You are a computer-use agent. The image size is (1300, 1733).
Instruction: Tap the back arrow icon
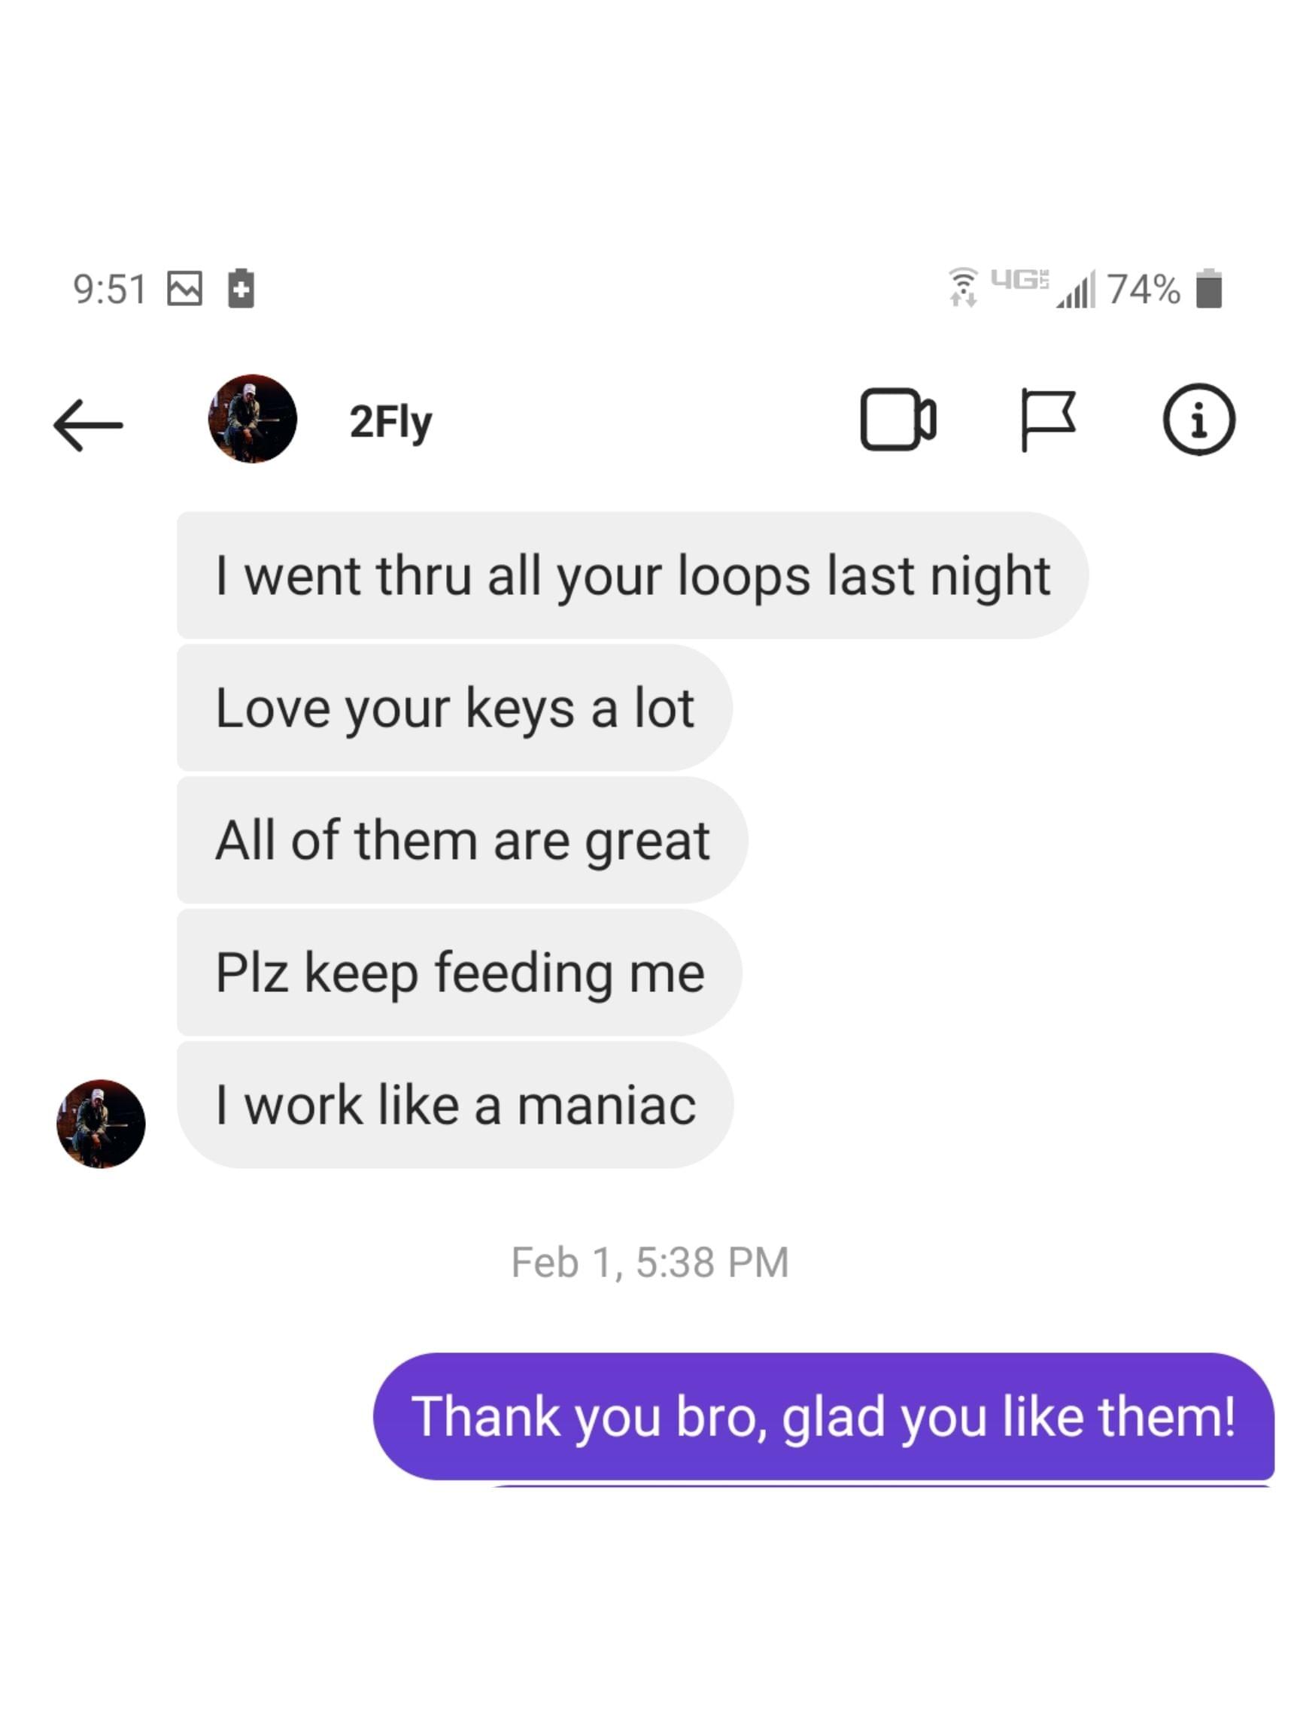(88, 426)
